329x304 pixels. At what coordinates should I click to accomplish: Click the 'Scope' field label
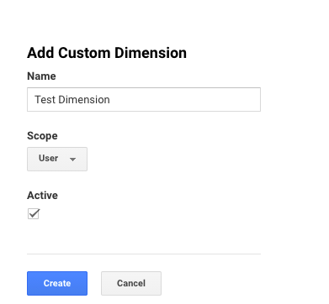(42, 136)
